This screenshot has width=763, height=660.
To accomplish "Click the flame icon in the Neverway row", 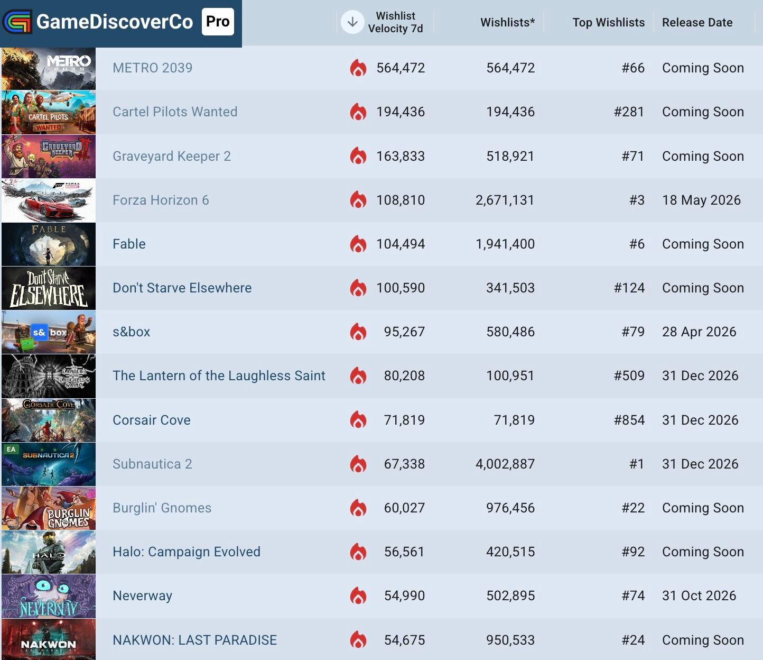I will [358, 595].
